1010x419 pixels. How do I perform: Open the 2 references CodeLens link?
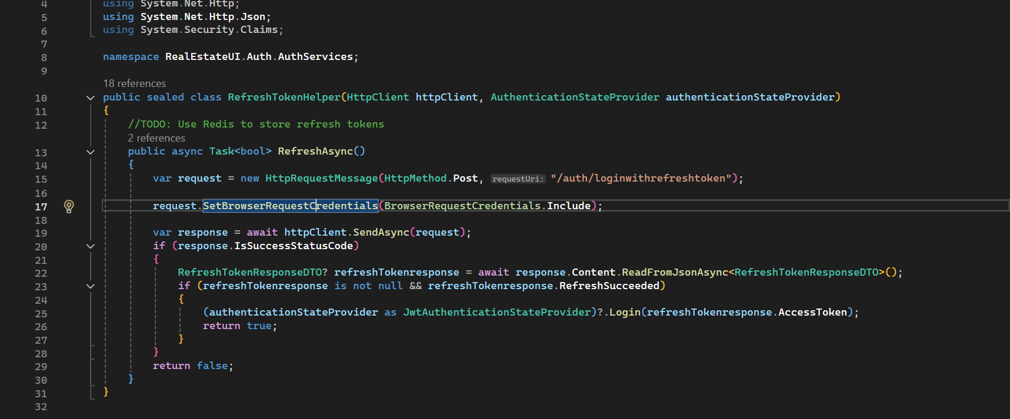click(156, 138)
